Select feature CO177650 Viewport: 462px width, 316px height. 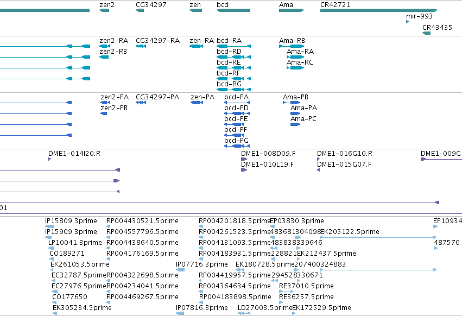[54, 302]
